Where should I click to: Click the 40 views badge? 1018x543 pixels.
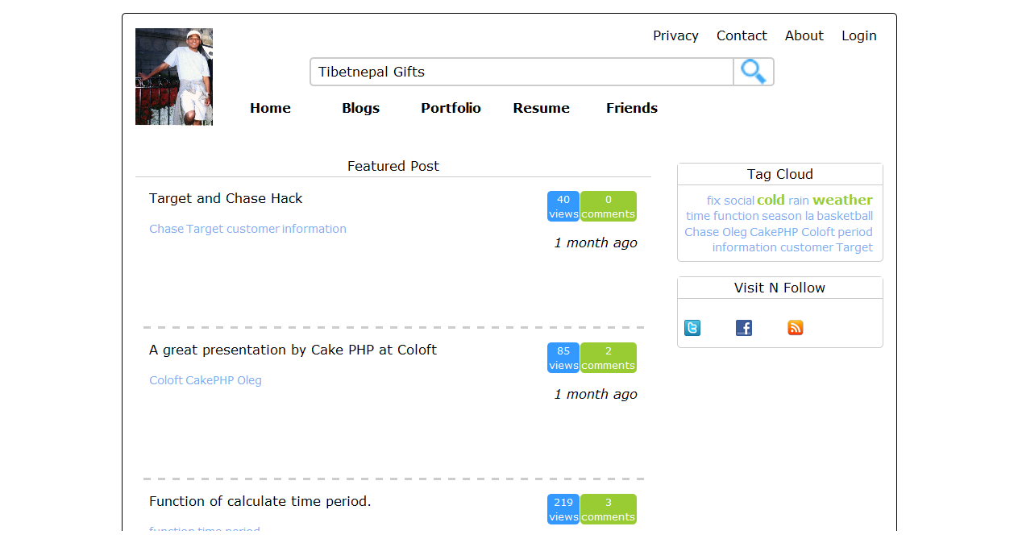coord(563,206)
